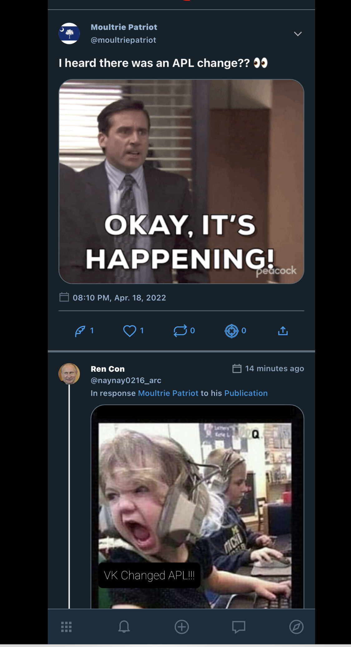
Task: Open notifications bell
Action: point(124,627)
